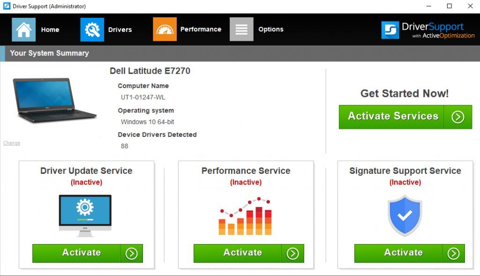Activate the Signature Support Service
This screenshot has width=480, height=276.
(410, 254)
